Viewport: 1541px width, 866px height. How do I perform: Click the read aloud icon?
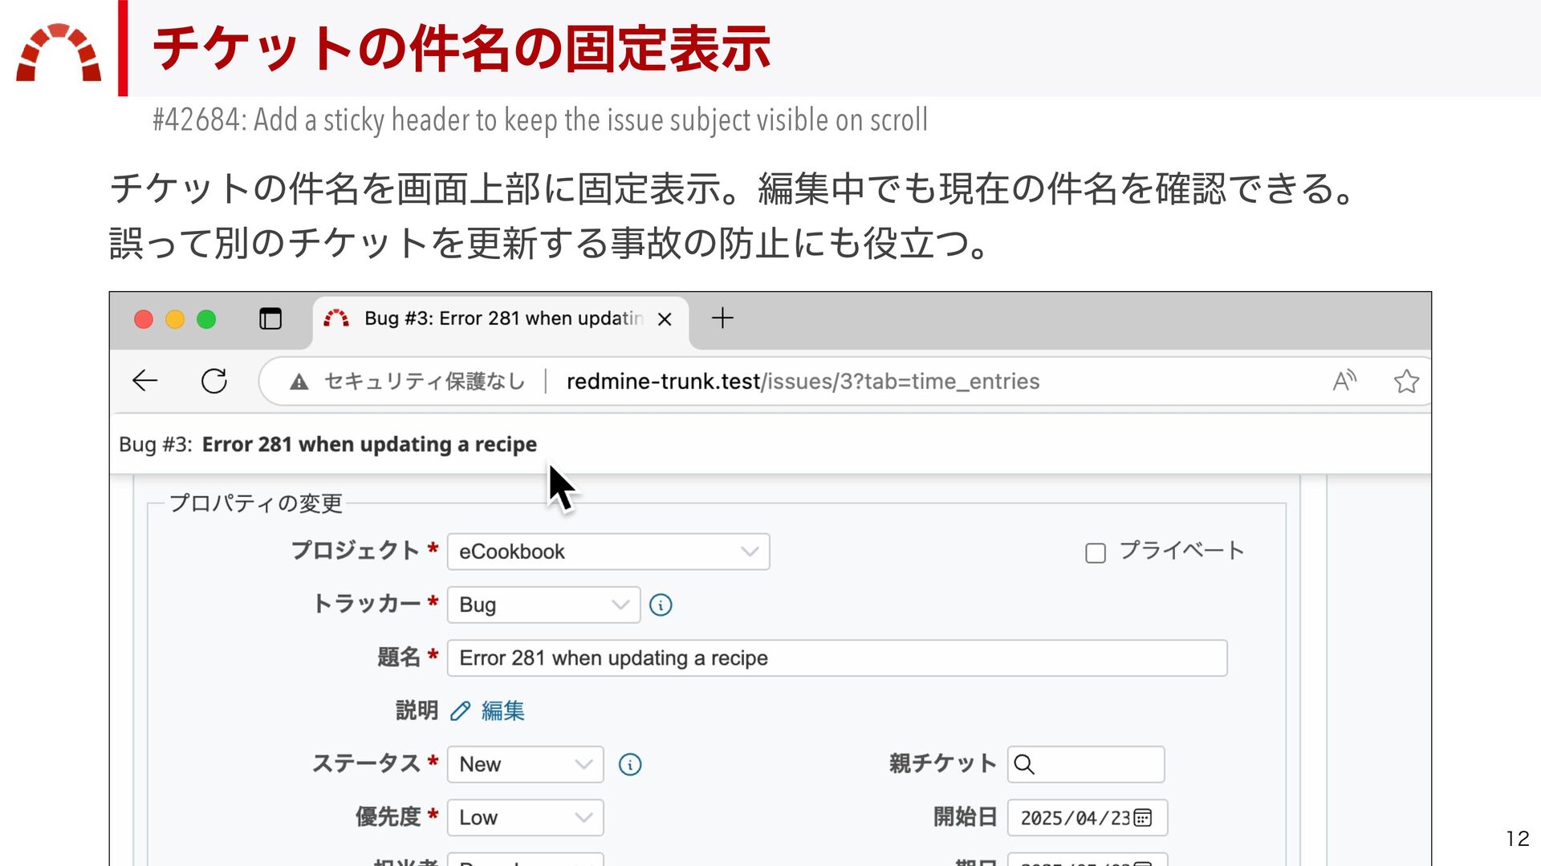[x=1344, y=381]
